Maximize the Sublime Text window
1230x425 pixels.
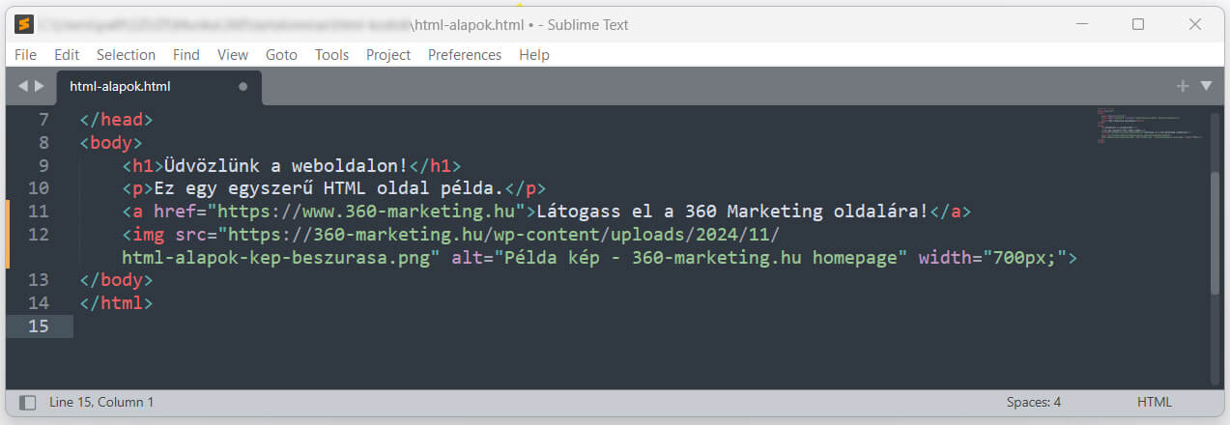pos(1138,25)
